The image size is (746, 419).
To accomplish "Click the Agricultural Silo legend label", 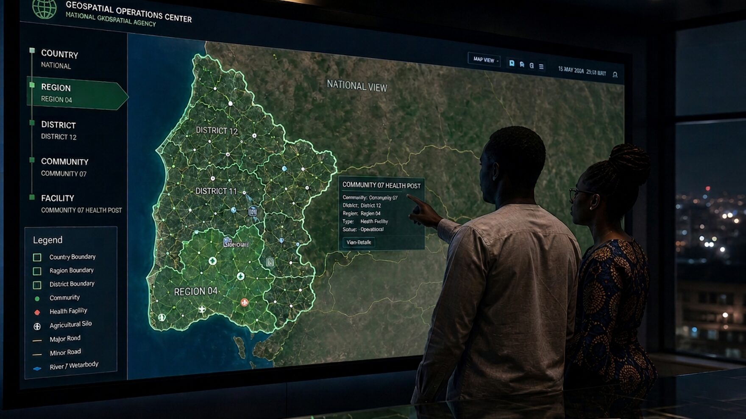I will pos(70,325).
